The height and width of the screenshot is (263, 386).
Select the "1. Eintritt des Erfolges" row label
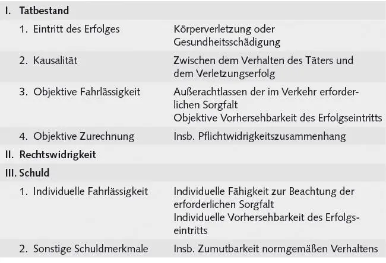point(69,28)
